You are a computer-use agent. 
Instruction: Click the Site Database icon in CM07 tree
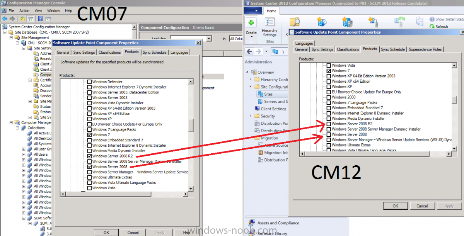(10, 32)
